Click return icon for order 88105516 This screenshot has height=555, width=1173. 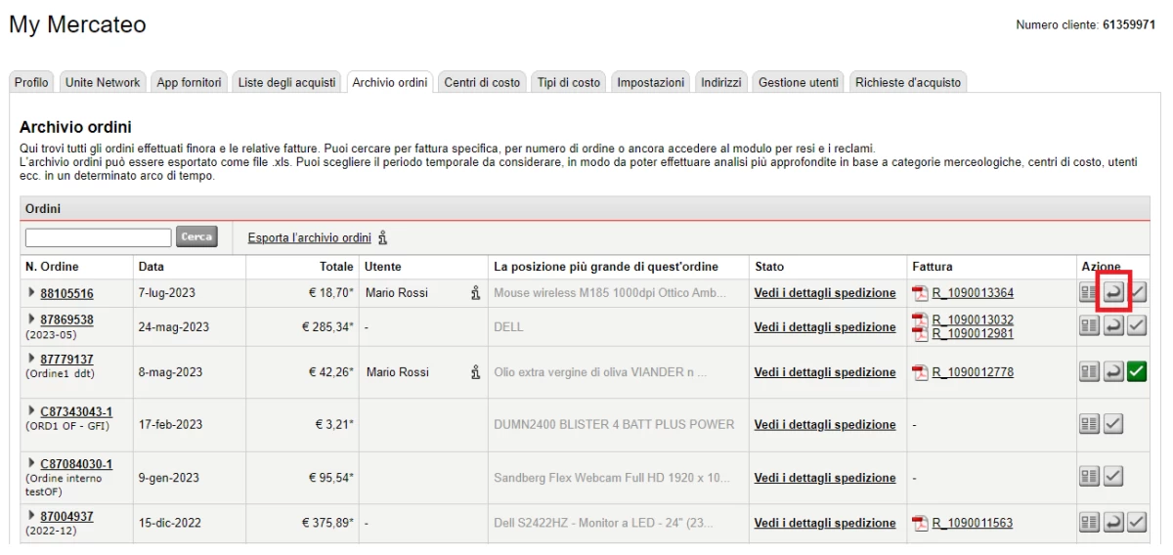(x=1113, y=292)
